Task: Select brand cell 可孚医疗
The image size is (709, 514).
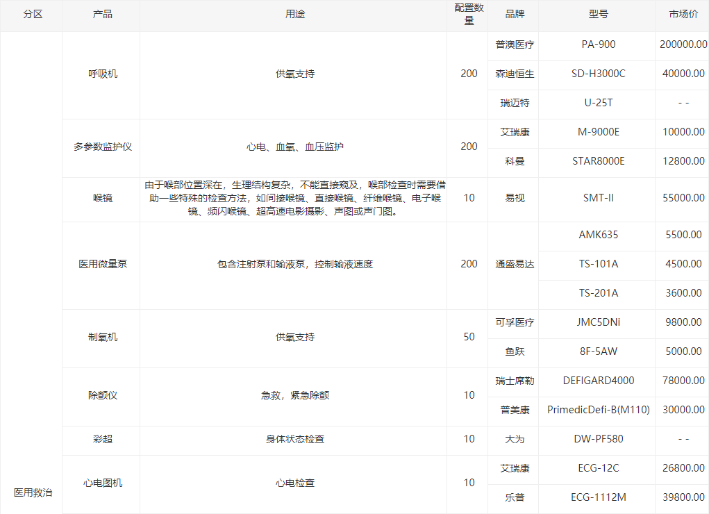Action: [x=515, y=322]
